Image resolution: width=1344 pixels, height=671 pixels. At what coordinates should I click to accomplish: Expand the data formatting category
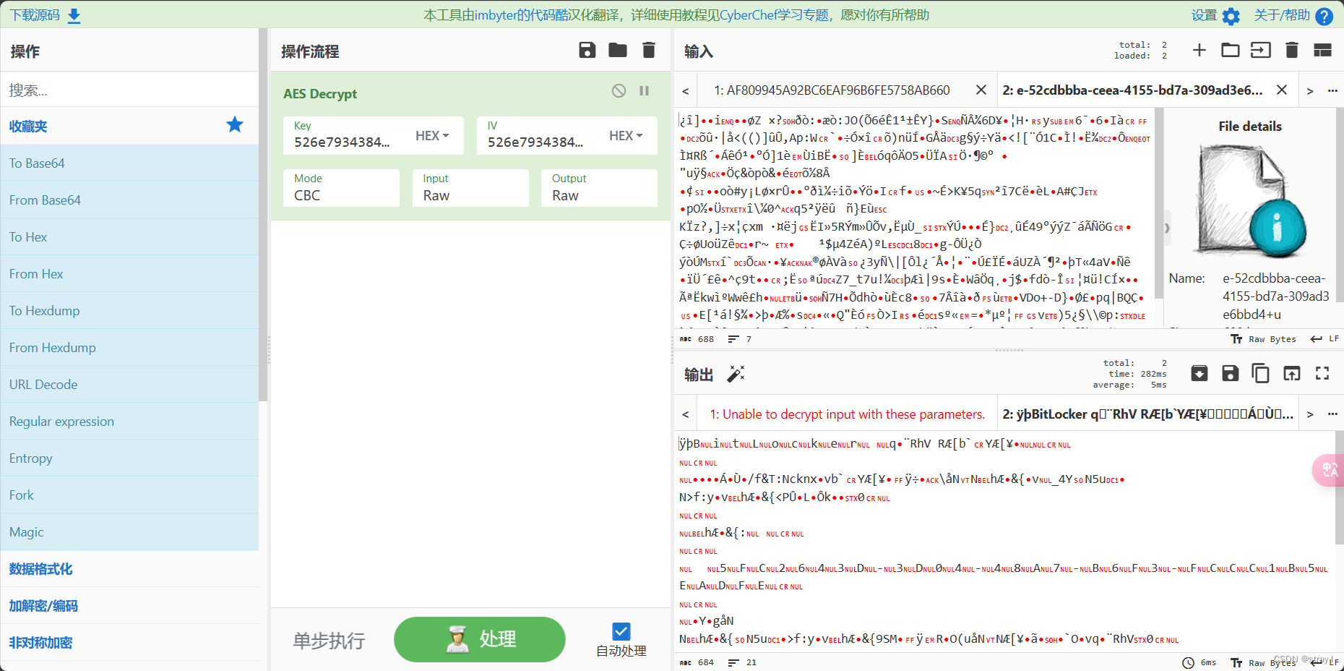tap(129, 569)
